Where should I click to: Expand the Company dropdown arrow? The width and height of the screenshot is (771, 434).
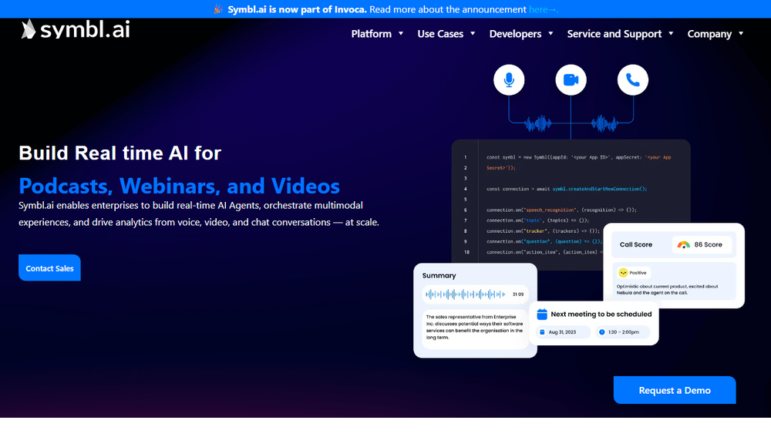741,33
